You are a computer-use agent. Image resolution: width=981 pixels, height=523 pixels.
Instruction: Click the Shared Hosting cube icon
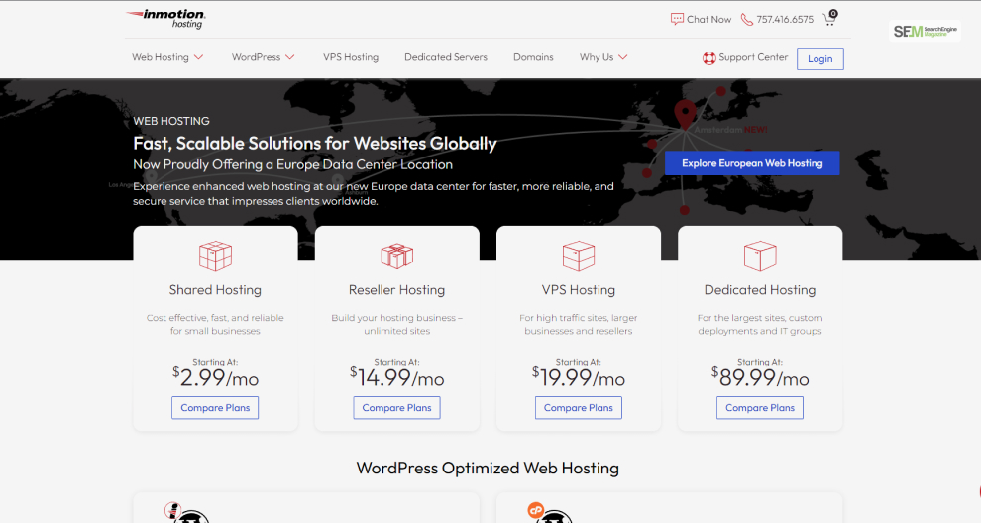[215, 256]
